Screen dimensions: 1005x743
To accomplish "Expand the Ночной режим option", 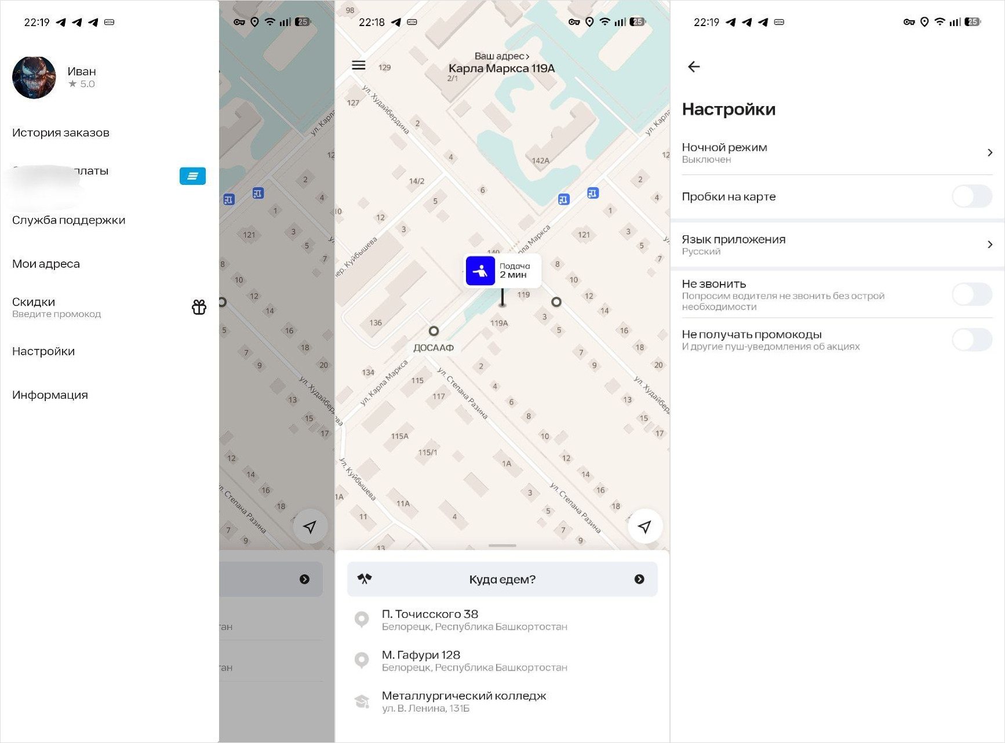I will pyautogui.click(x=989, y=152).
